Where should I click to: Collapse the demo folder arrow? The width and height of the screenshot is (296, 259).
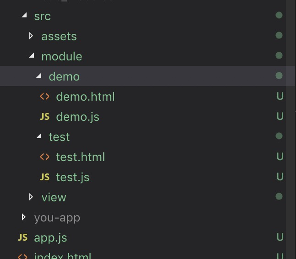click(x=38, y=76)
